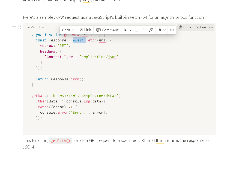The width and height of the screenshot is (245, 182).
Task: Click the underlined word 'then' in the paragraph
Action: (x=160, y=141)
